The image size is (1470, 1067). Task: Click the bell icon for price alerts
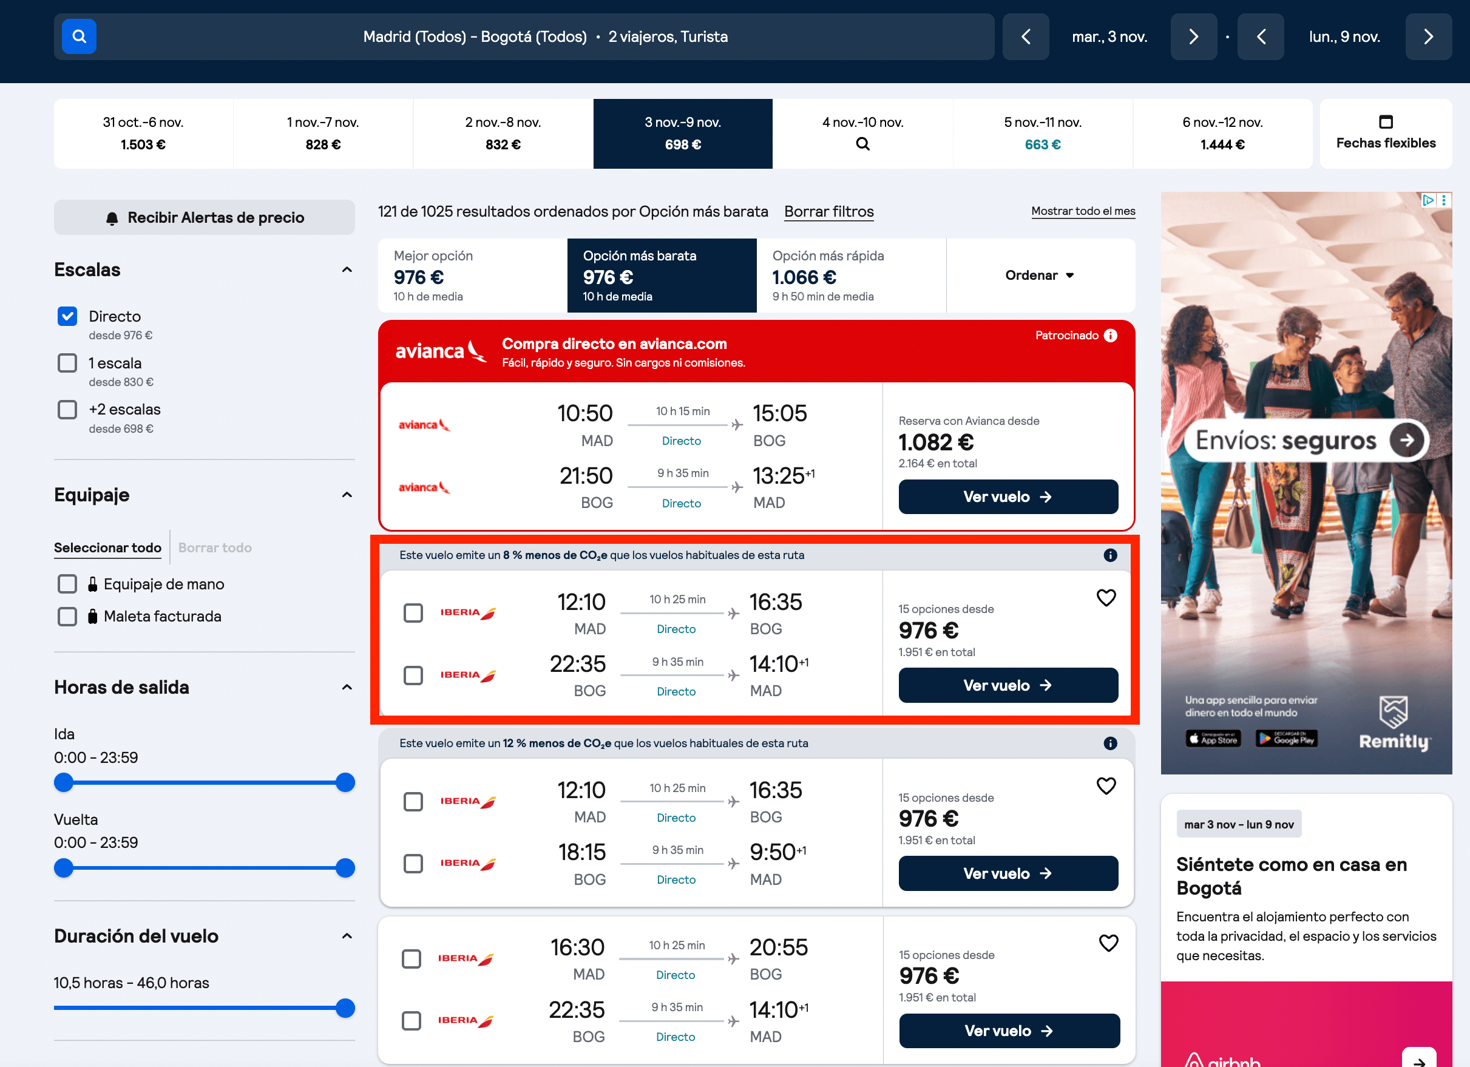[x=112, y=218]
